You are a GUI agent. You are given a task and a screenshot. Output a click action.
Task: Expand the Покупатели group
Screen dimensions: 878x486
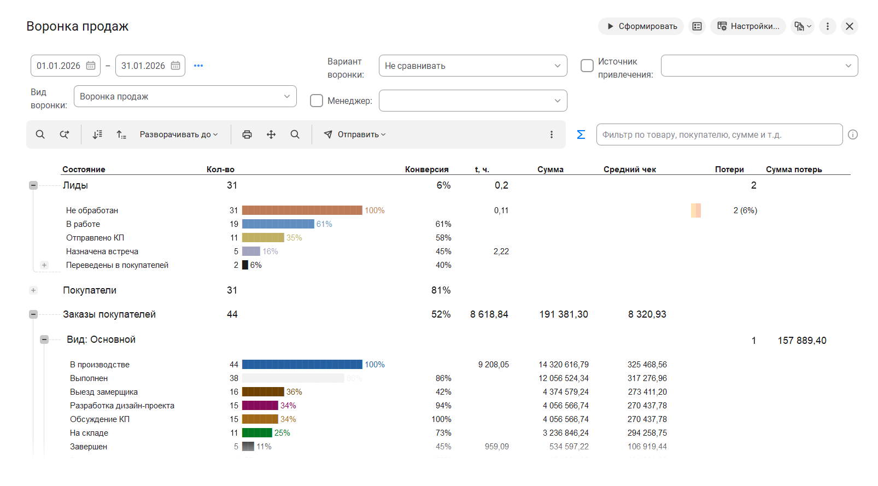pyautogui.click(x=33, y=290)
